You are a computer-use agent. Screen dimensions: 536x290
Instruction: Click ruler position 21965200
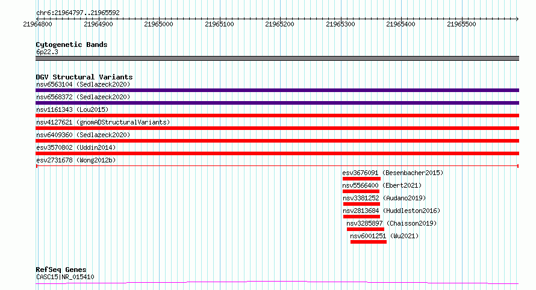tap(279, 24)
